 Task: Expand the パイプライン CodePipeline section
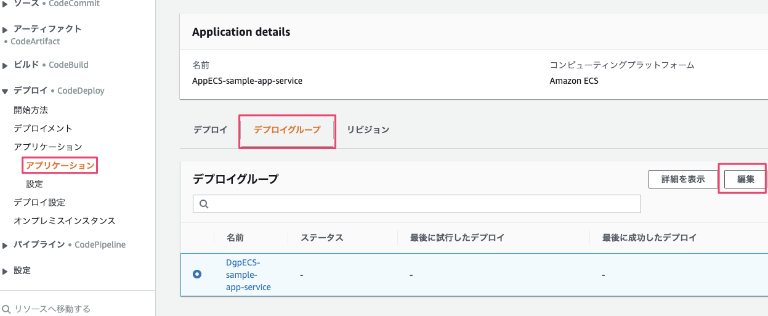[x=6, y=245]
